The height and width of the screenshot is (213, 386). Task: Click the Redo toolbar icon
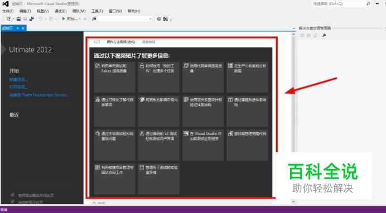[x=51, y=19]
